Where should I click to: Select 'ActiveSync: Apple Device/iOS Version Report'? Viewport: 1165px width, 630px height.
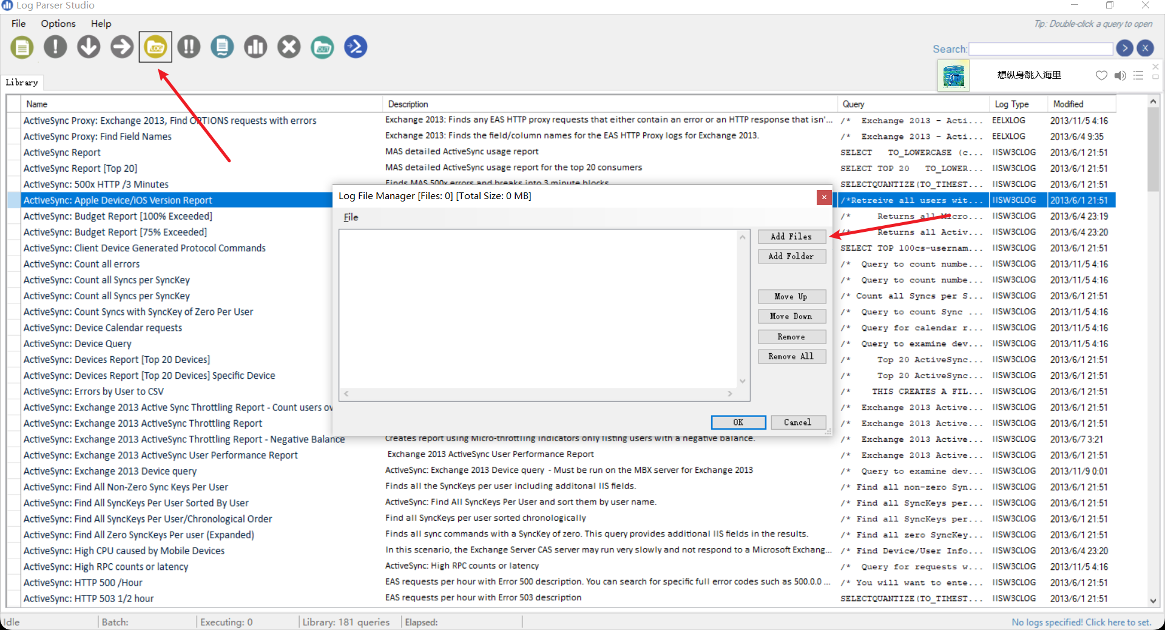(118, 200)
